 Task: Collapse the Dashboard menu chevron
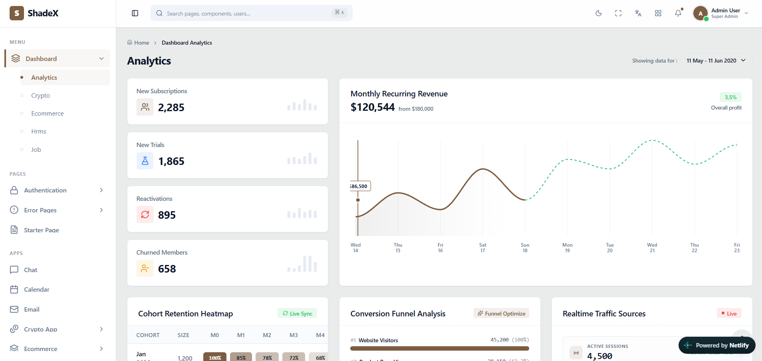[x=101, y=59]
